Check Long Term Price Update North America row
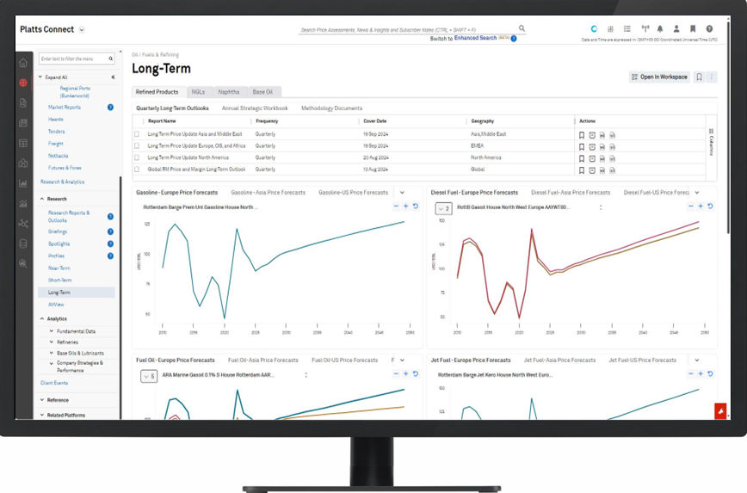 137,157
